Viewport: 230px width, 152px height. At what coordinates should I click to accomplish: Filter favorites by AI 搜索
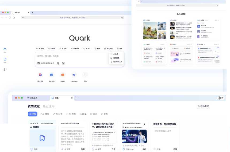coord(45,114)
